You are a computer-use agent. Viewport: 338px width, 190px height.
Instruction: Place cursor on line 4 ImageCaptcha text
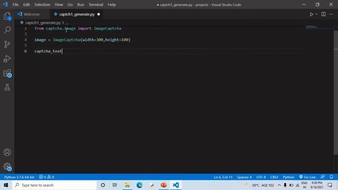(x=67, y=40)
